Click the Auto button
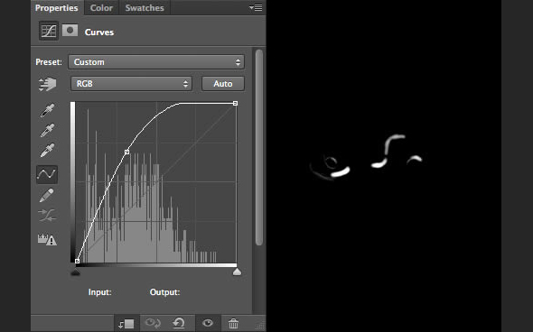The height and width of the screenshot is (332, 533). tap(223, 84)
